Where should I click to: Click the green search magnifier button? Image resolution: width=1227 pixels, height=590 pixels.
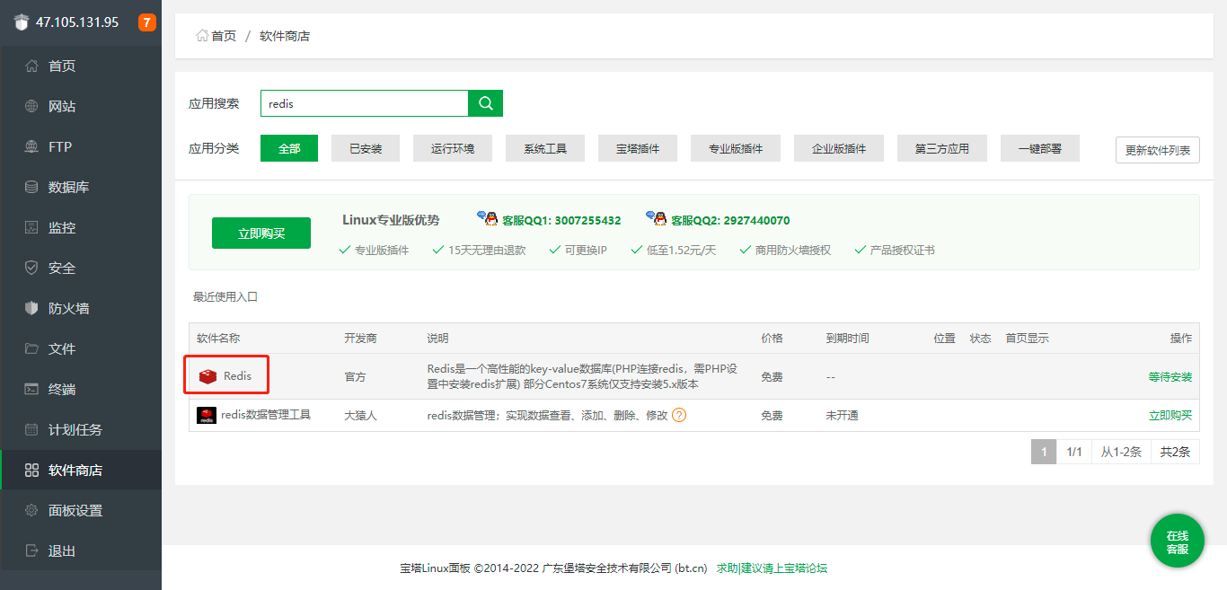pos(486,103)
